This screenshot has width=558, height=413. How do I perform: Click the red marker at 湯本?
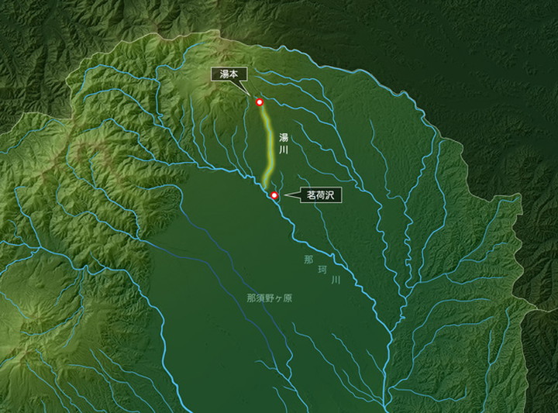click(x=260, y=102)
